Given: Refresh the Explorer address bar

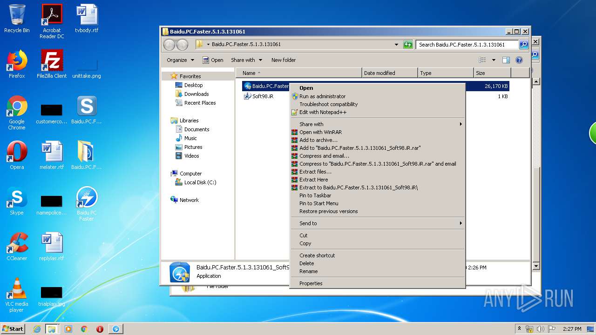Looking at the screenshot, I should pos(408,45).
